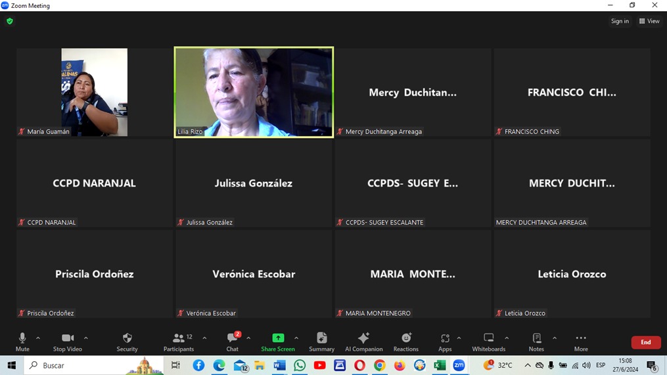Open the Chat panel
Image resolution: width=667 pixels, height=375 pixels.
coord(232,342)
